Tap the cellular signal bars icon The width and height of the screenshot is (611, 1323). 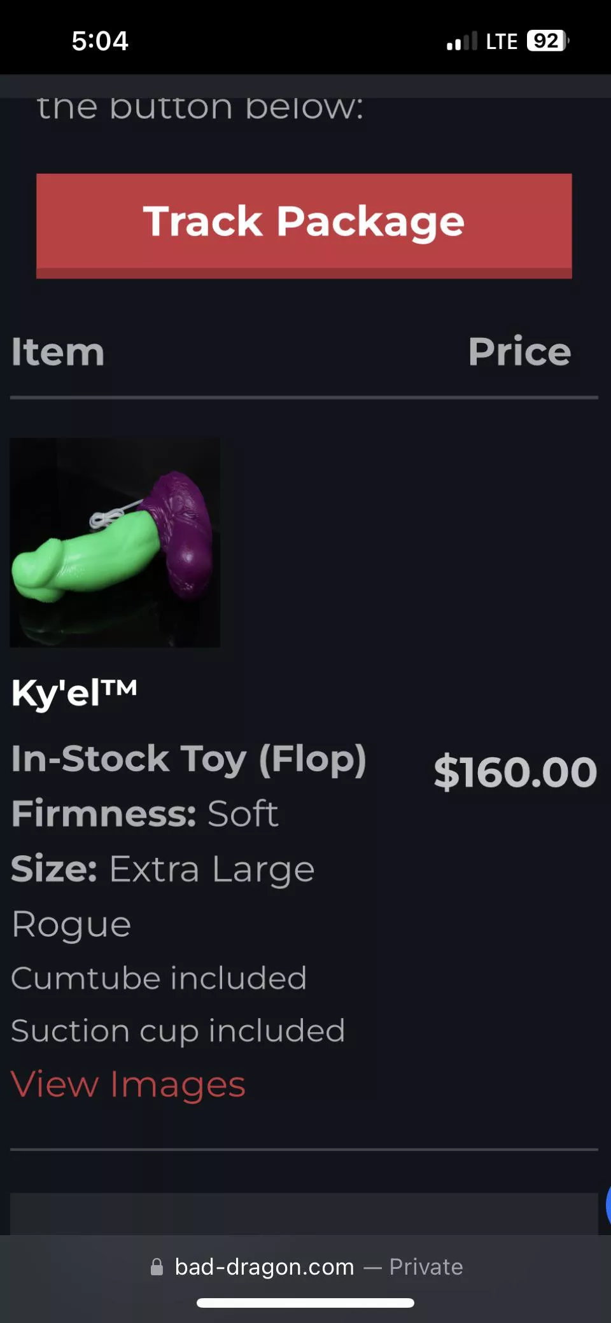pyautogui.click(x=461, y=41)
